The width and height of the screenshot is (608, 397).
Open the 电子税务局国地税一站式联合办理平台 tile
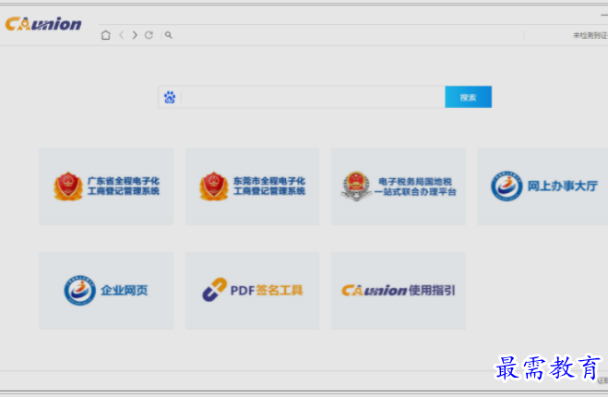[x=399, y=186]
